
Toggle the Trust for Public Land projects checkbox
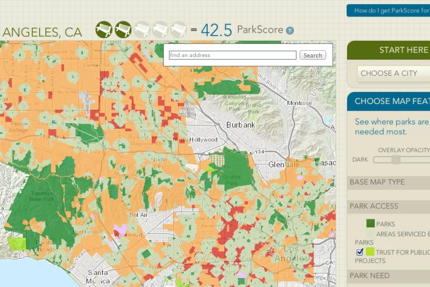(x=360, y=252)
